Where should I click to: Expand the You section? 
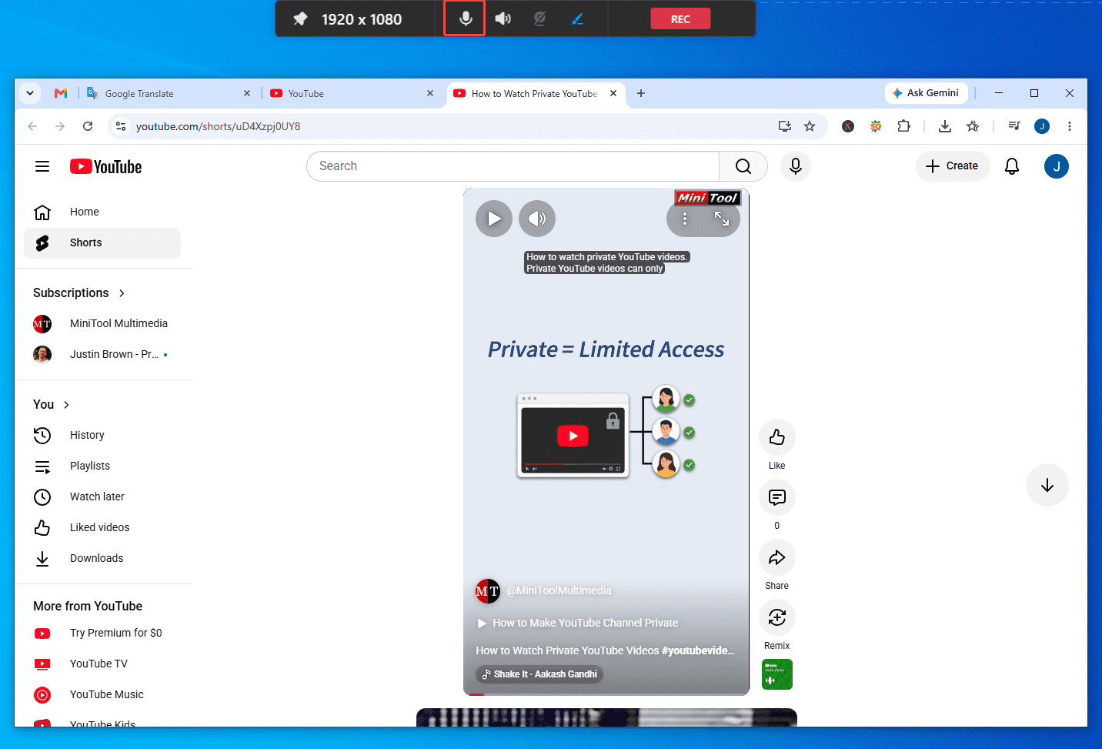[52, 404]
